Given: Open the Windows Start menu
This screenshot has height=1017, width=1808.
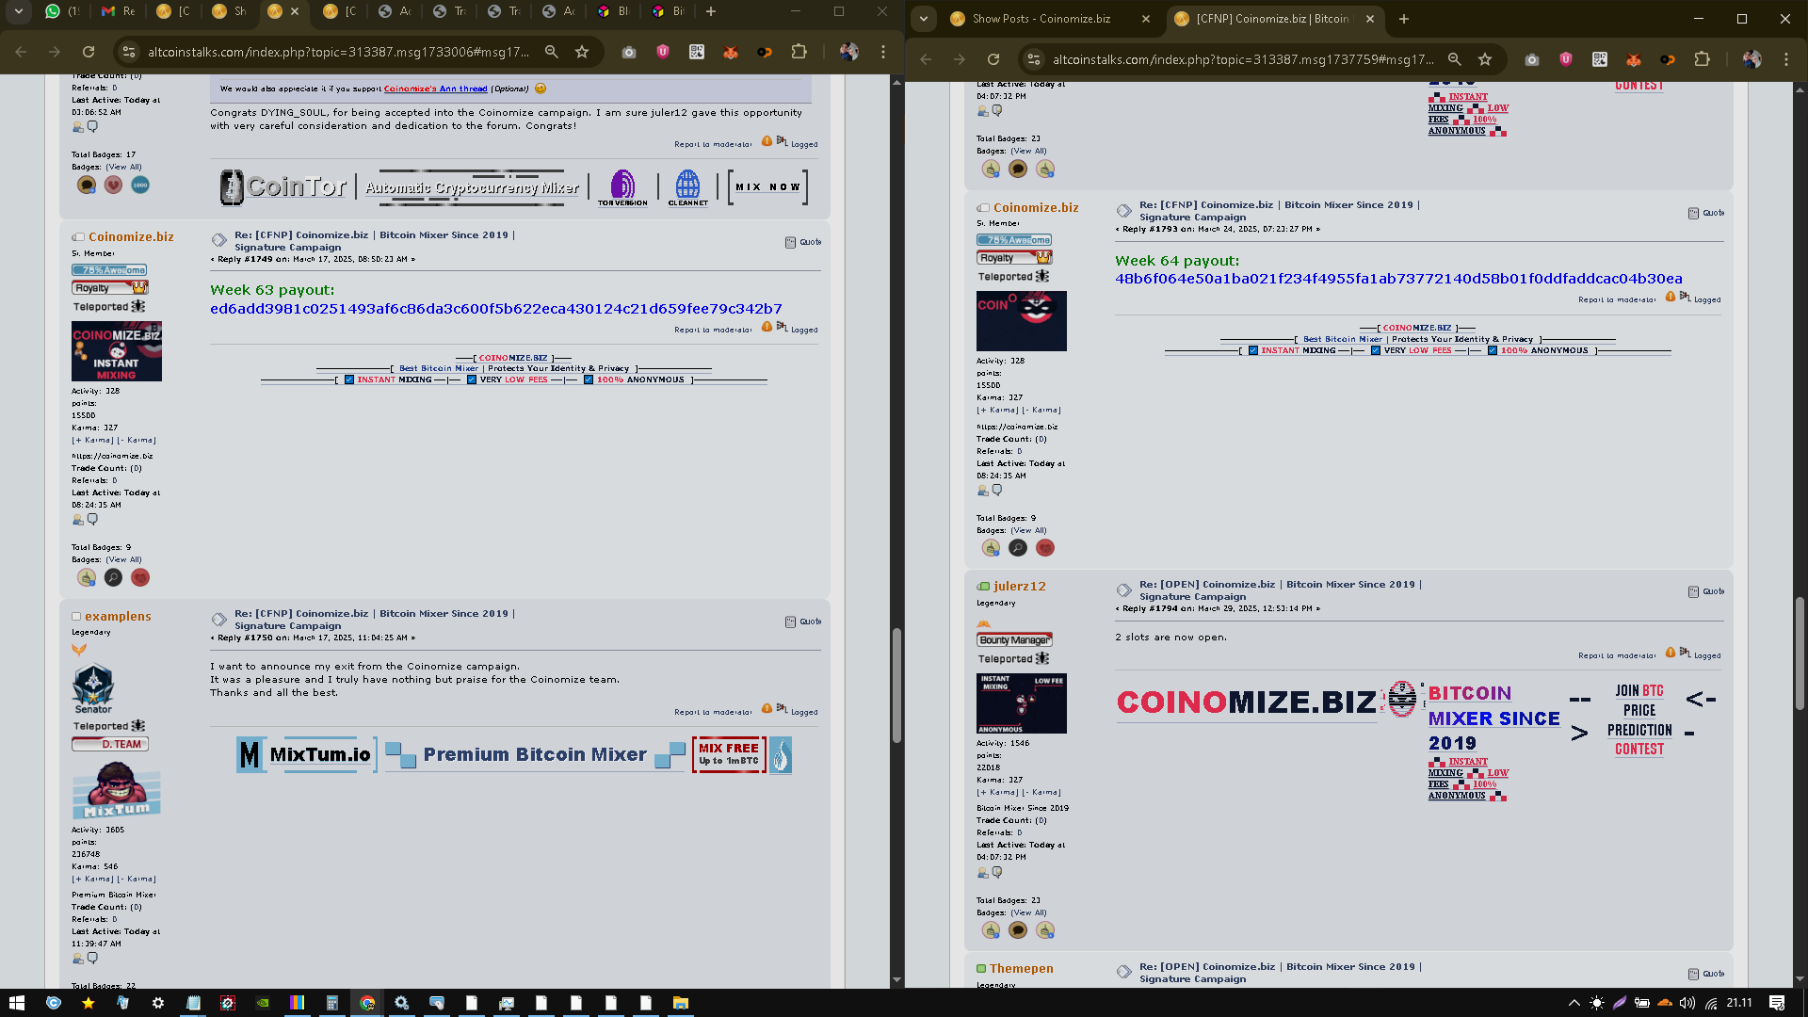Looking at the screenshot, I should pos(16,1003).
